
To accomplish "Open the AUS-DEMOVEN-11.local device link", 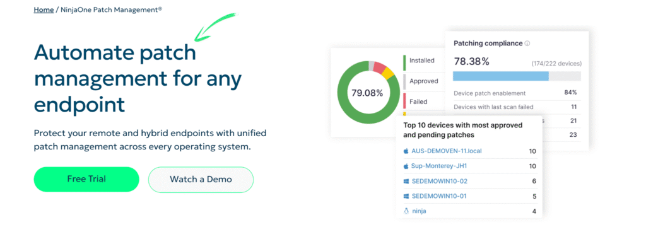I will [x=447, y=151].
